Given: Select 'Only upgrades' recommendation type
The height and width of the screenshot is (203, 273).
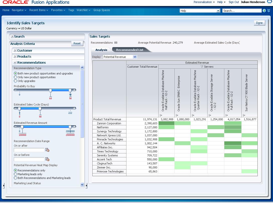Looking at the screenshot, I should (x=16, y=81).
